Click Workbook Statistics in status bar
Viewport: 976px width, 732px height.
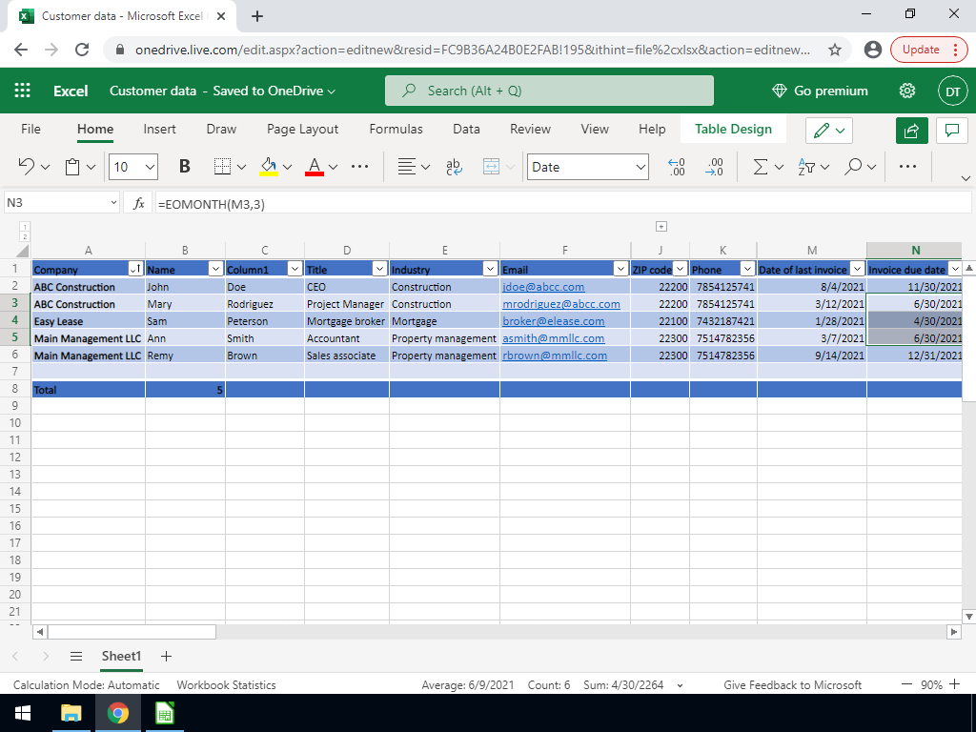point(226,684)
